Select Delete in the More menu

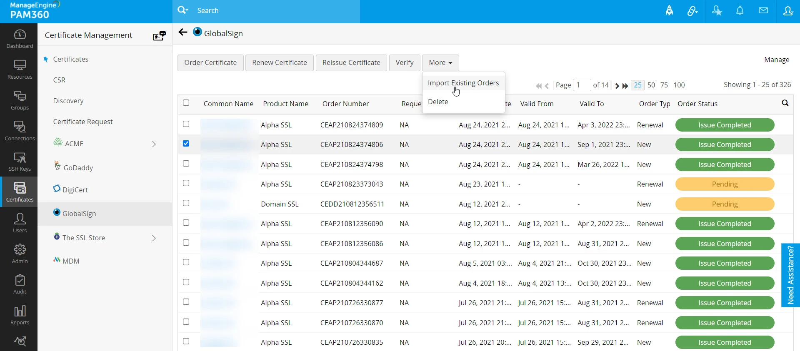pyautogui.click(x=438, y=102)
